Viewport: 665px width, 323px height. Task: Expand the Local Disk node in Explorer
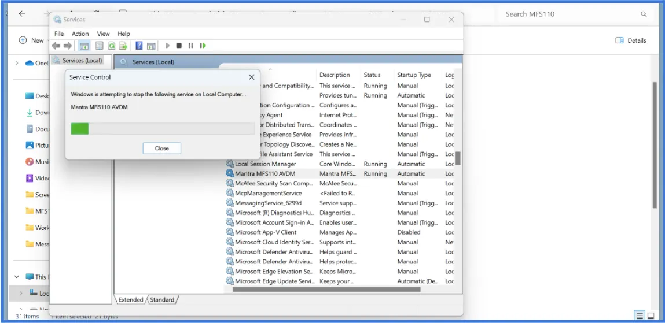[20, 293]
